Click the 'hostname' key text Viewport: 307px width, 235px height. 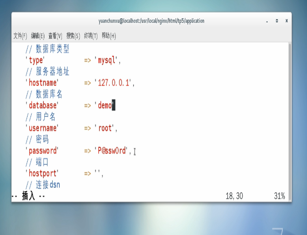pyautogui.click(x=42, y=83)
